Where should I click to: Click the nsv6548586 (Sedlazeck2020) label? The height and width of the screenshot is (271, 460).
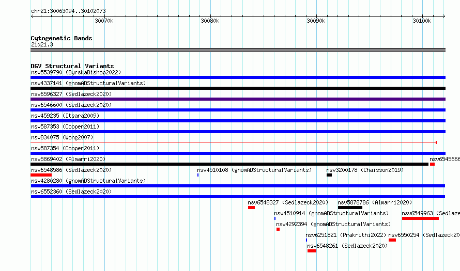click(71, 170)
